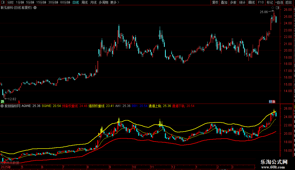
Task: Add stock via +自选 button
Action: [x=279, y=2]
